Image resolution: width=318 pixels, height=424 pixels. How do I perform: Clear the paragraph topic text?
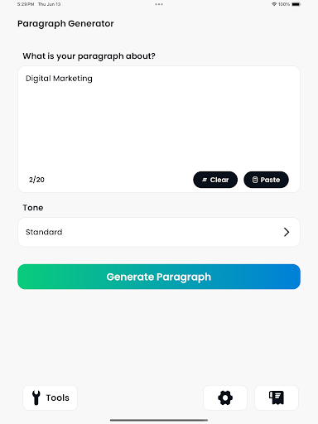(215, 180)
